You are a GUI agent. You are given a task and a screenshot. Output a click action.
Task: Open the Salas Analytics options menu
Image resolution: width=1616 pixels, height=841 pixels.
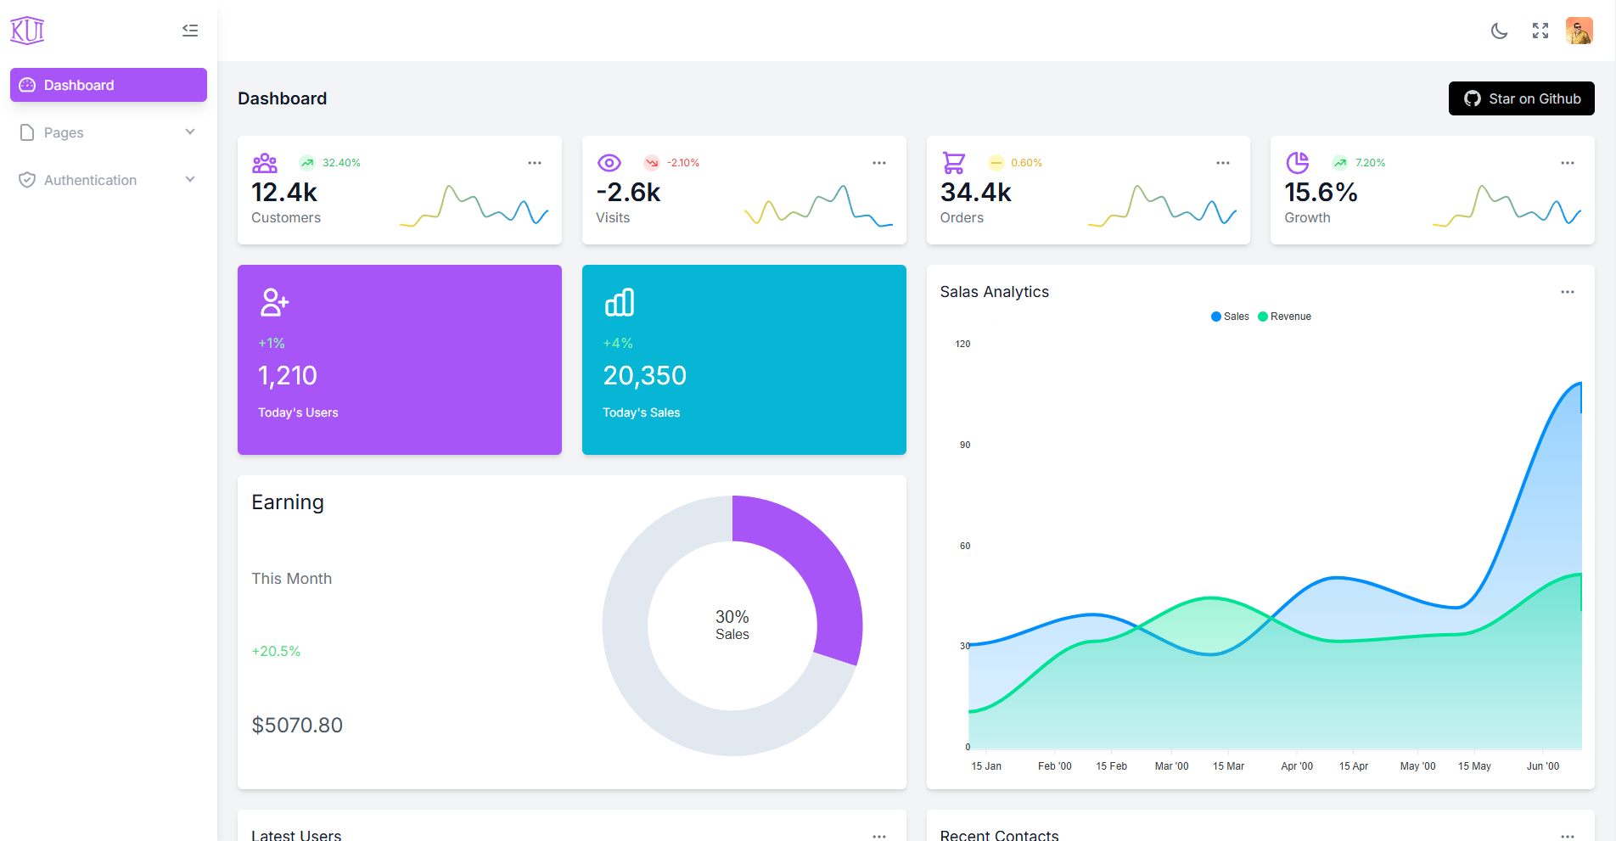click(x=1568, y=292)
